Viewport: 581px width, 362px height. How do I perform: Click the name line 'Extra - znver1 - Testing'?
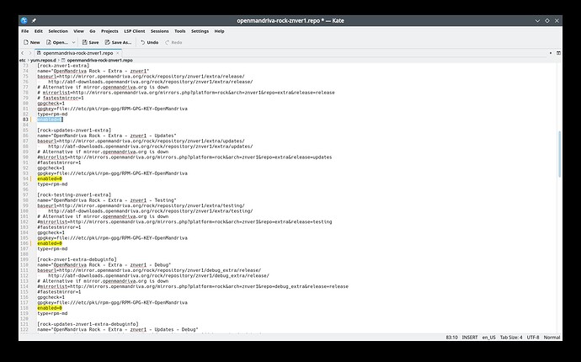coord(107,200)
